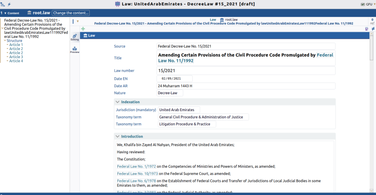Open the three-dot vertical menu
Screen dimensions: 376x195
pos(73,22)
